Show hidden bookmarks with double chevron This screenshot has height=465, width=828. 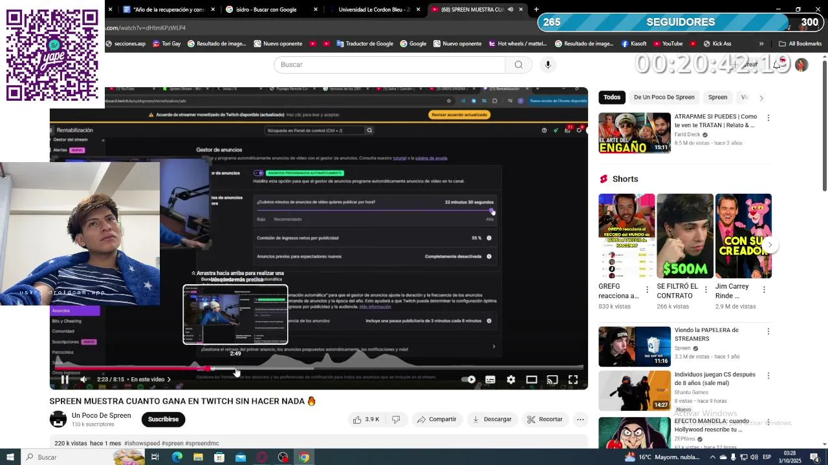(761, 44)
